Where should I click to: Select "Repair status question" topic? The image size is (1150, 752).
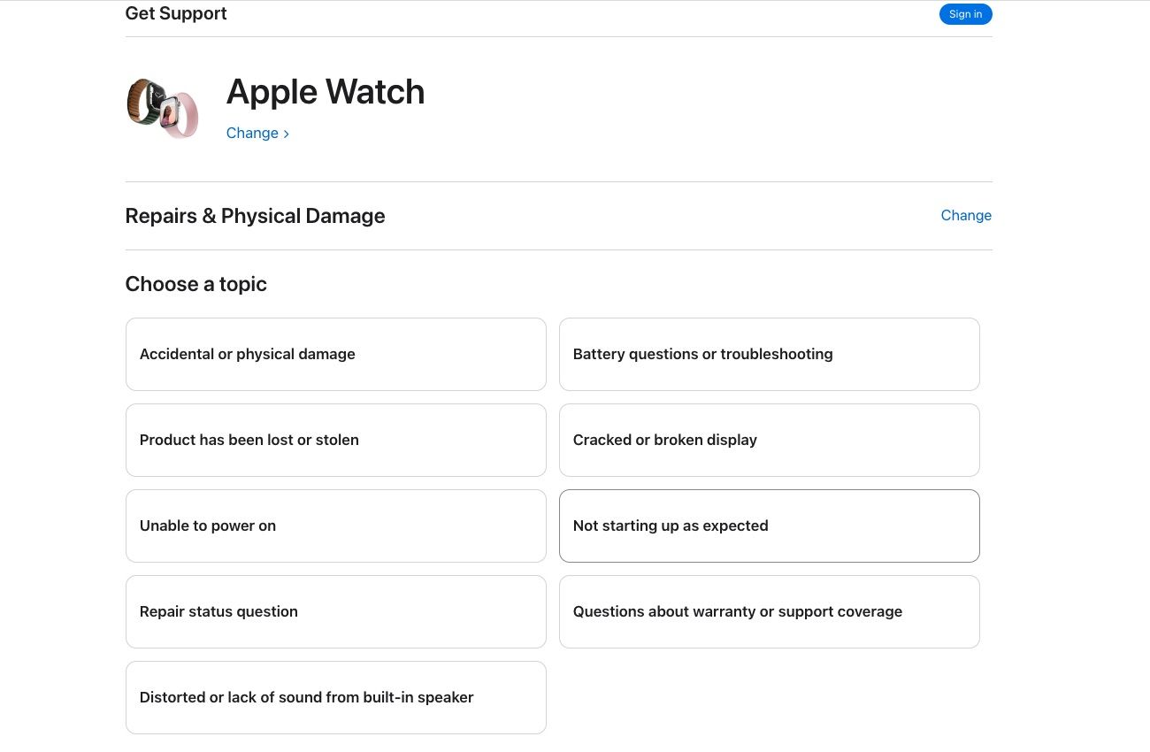335,611
